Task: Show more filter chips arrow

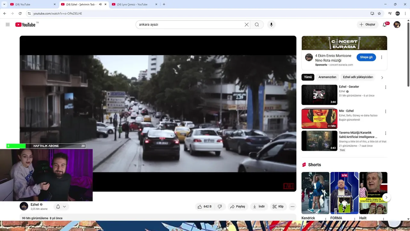Action: 382,77
